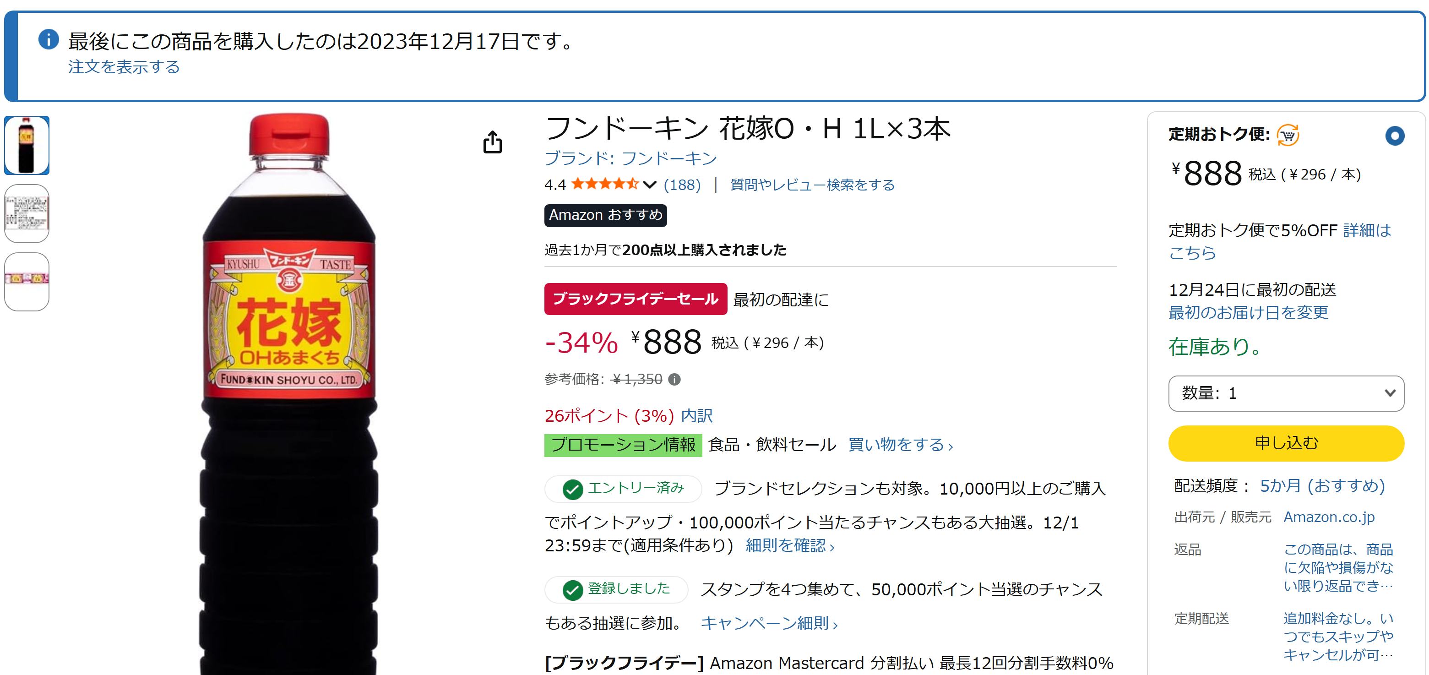Select the first bottle thumbnail
This screenshot has width=1429, height=675.
pyautogui.click(x=27, y=145)
